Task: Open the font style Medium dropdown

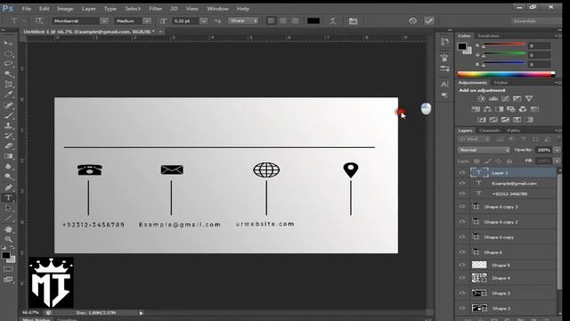Action: click(x=146, y=21)
